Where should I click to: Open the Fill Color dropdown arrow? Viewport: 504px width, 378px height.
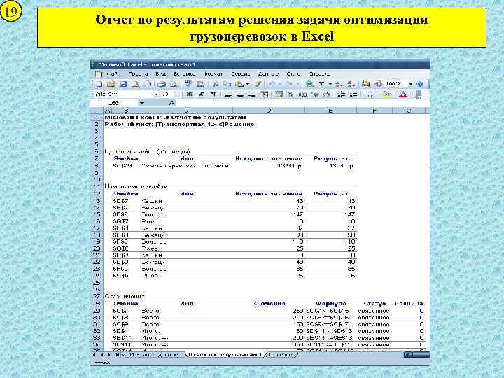(394, 94)
